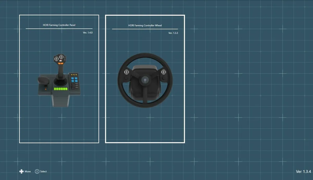Click the Select label at the bottom bar
This screenshot has width=313, height=180.
click(43, 171)
